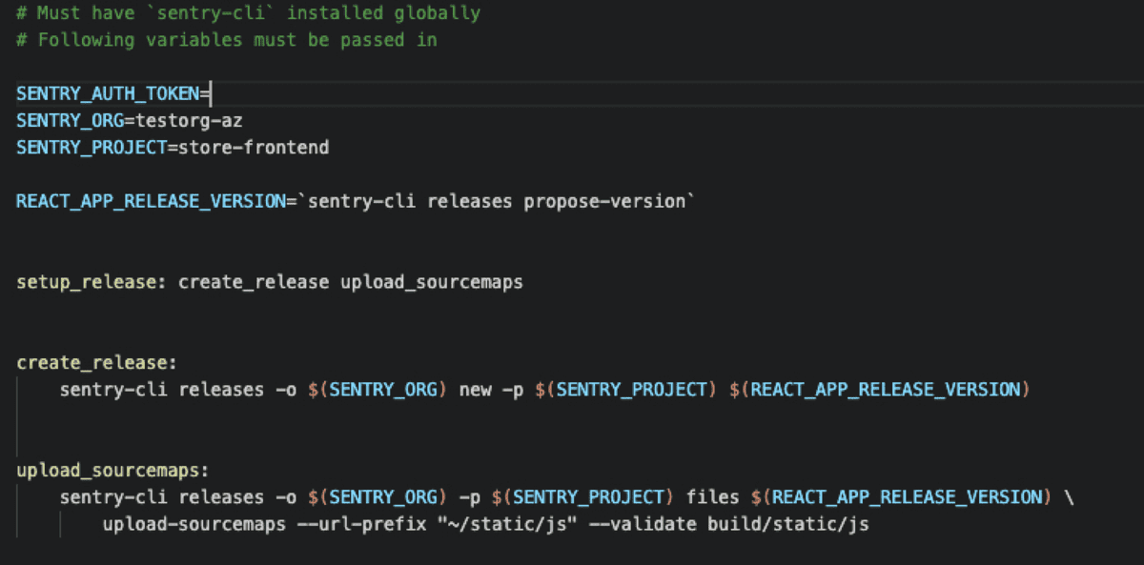The width and height of the screenshot is (1144, 565).
Task: Click the create_release: target label
Action: pos(96,363)
